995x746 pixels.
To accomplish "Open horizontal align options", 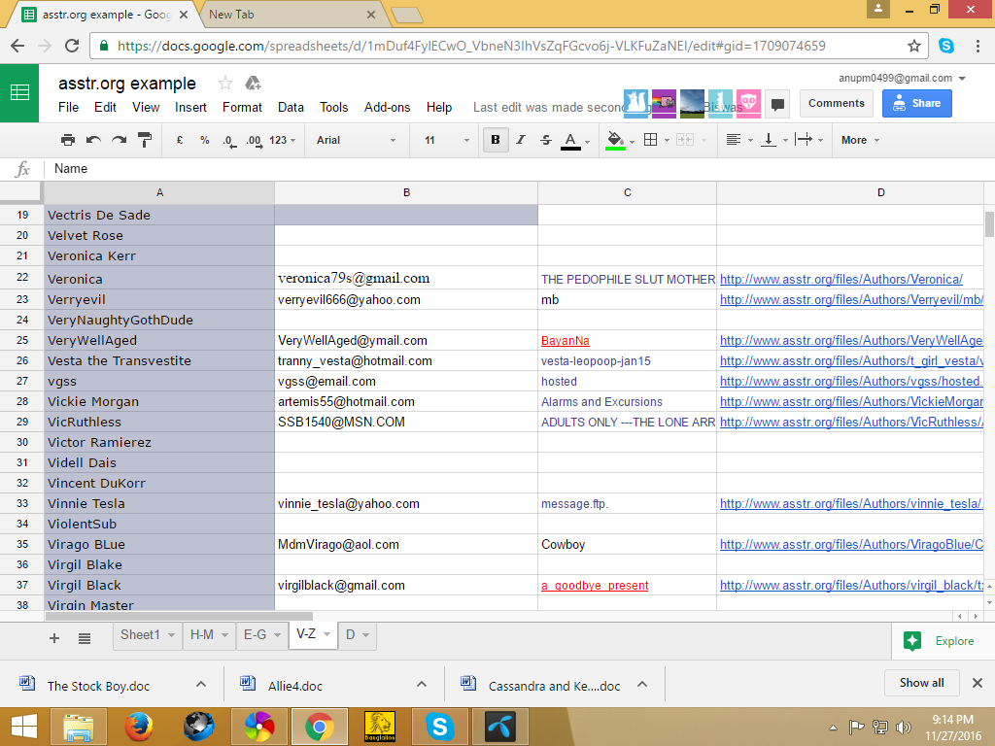I will pos(739,140).
